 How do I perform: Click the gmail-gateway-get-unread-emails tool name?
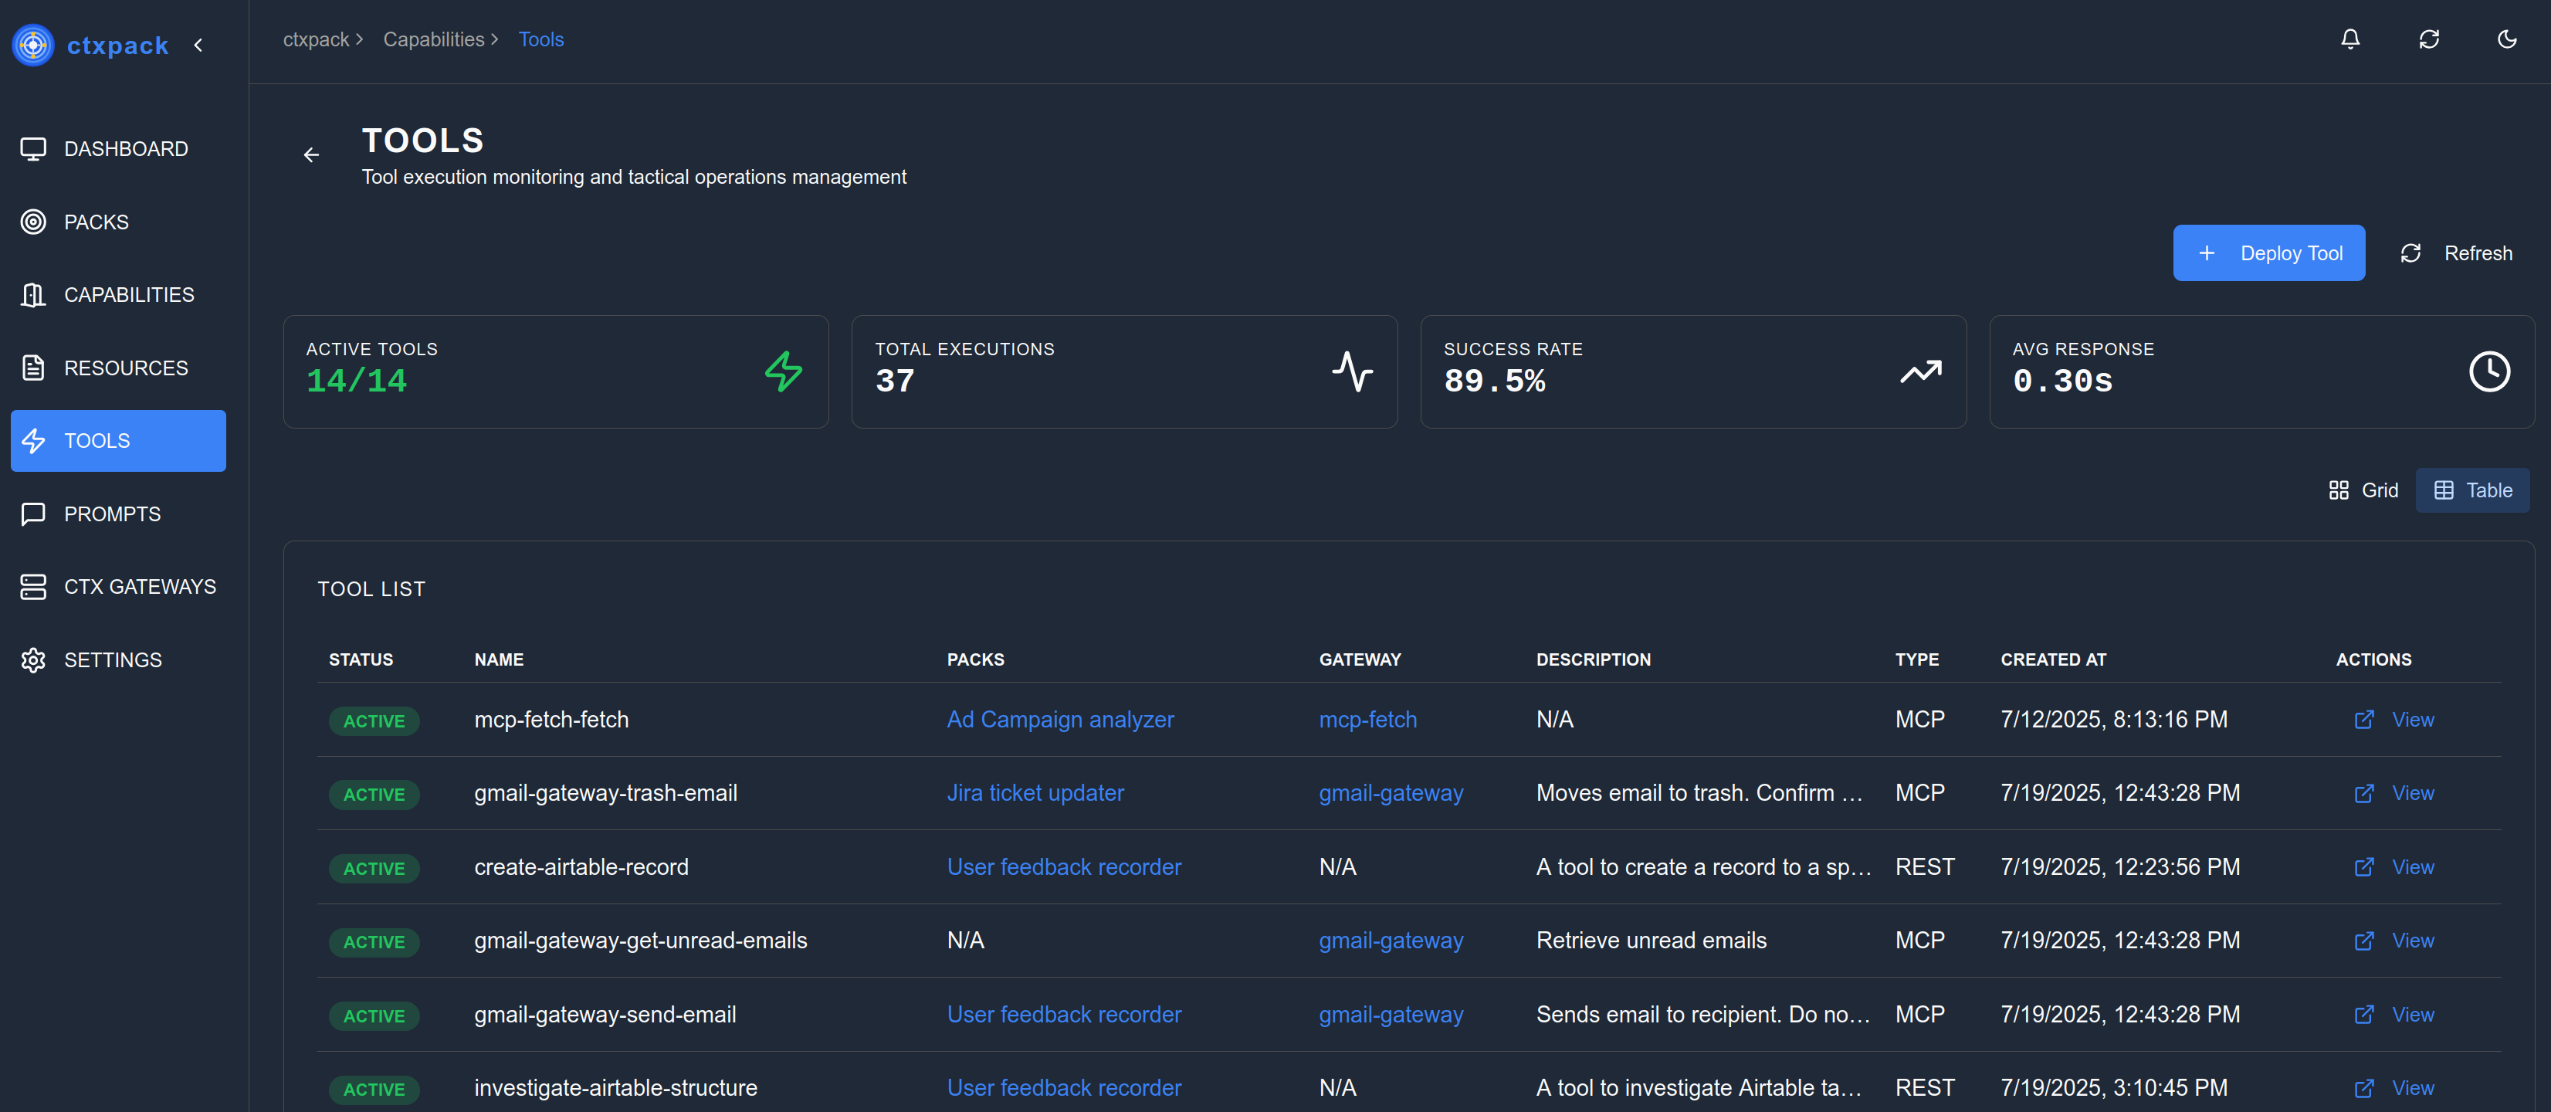pyautogui.click(x=641, y=941)
